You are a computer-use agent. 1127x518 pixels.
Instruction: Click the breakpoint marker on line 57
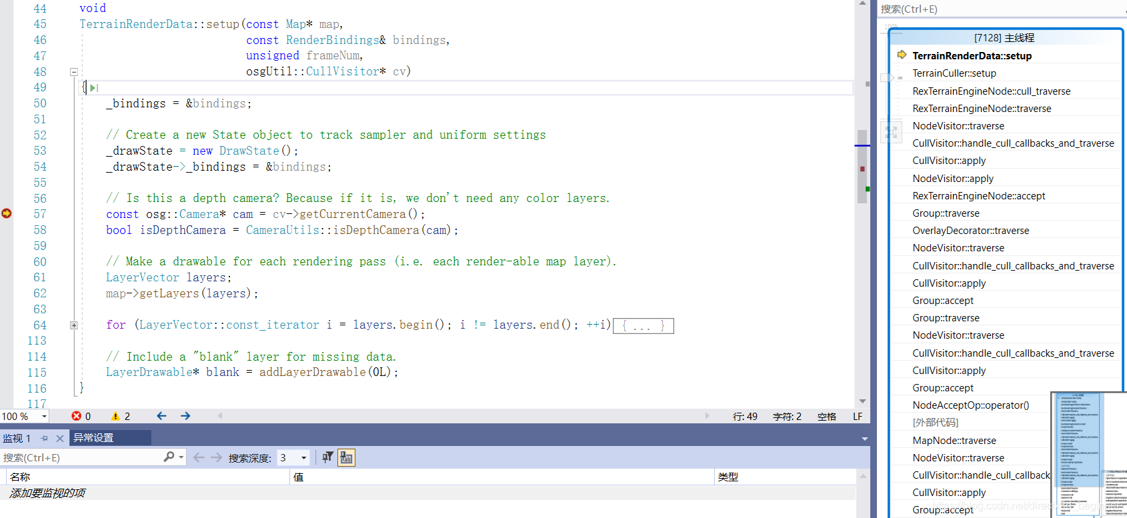tap(6, 213)
